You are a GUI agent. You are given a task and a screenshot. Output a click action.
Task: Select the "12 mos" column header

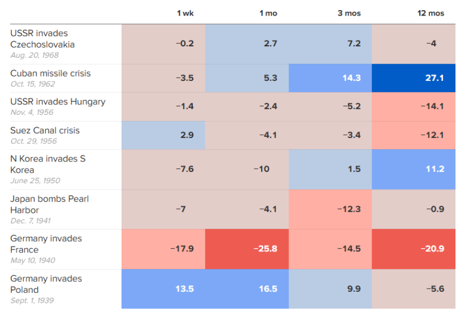pyautogui.click(x=431, y=13)
